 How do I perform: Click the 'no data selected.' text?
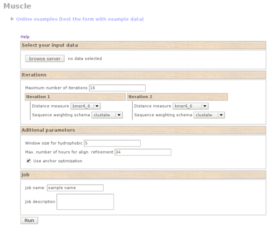(86, 59)
